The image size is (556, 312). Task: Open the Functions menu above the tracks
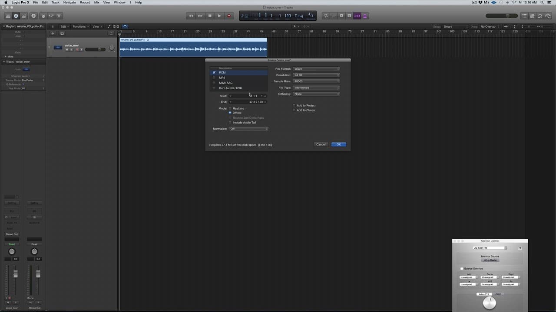coord(79,26)
